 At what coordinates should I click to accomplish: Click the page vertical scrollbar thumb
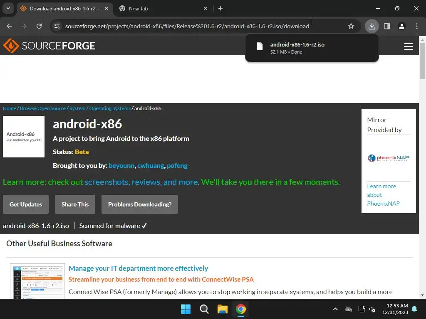(x=423, y=61)
